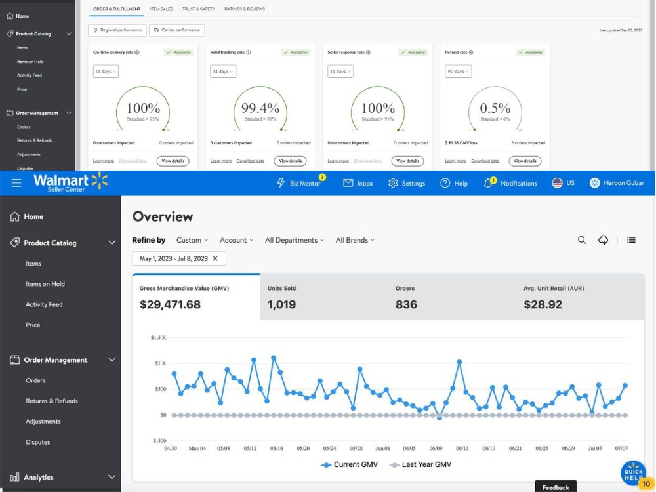Open the hamburger menu beside Walmart logo

coord(16,183)
